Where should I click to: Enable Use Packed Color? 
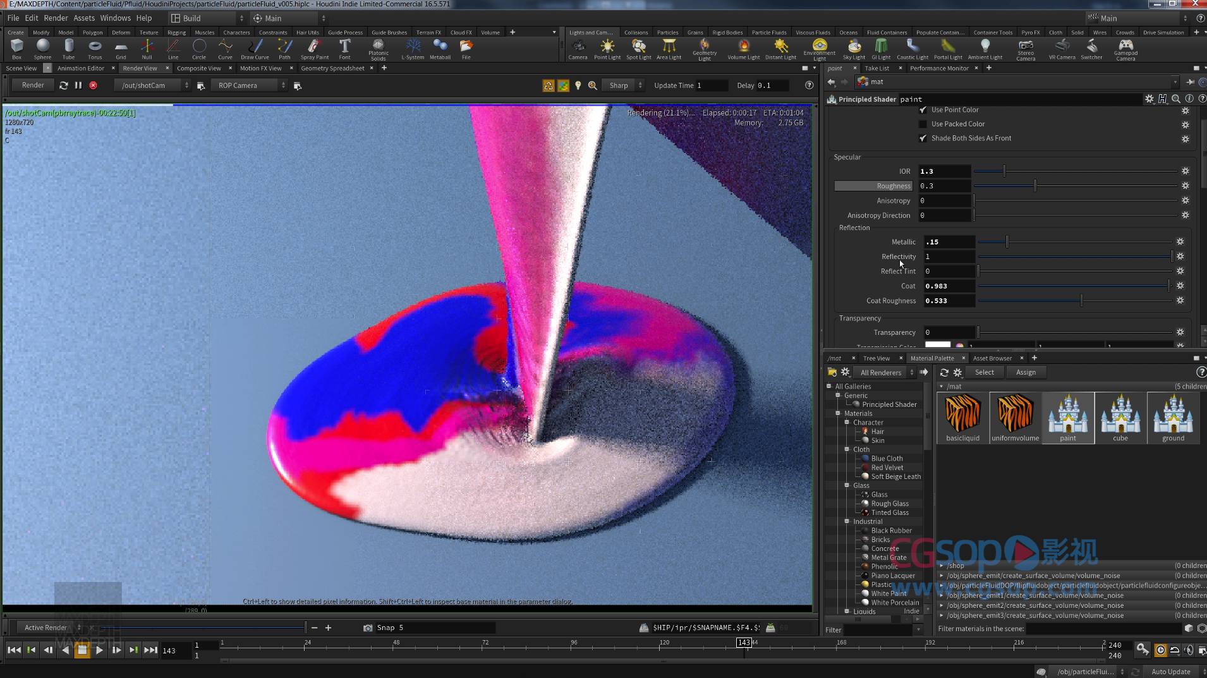pyautogui.click(x=923, y=123)
